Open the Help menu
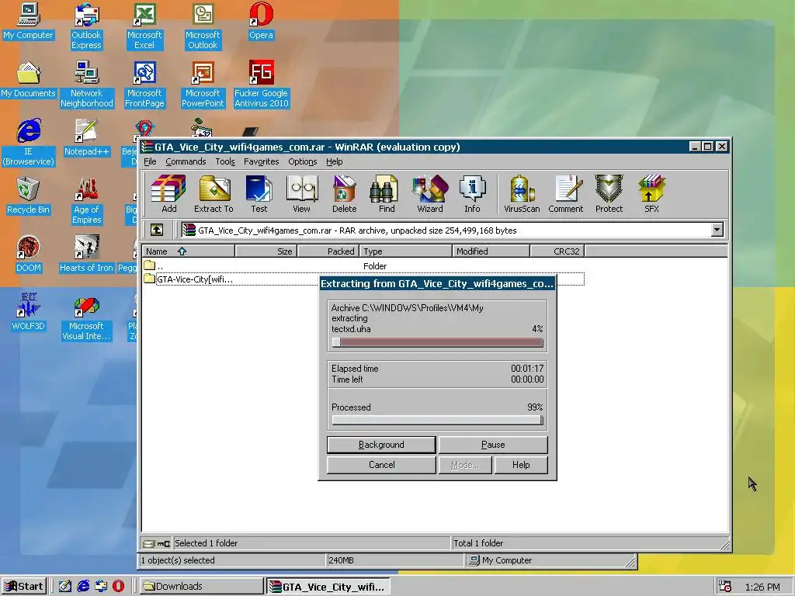The image size is (795, 596). pos(334,161)
